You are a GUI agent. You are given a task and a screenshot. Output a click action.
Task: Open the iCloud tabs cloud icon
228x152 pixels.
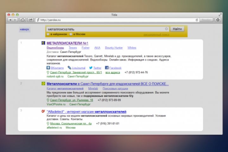[x=23, y=20]
